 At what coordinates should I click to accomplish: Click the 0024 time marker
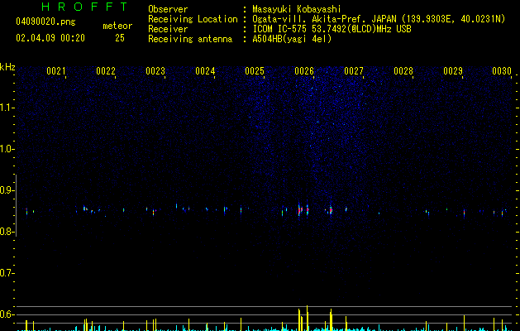click(205, 71)
